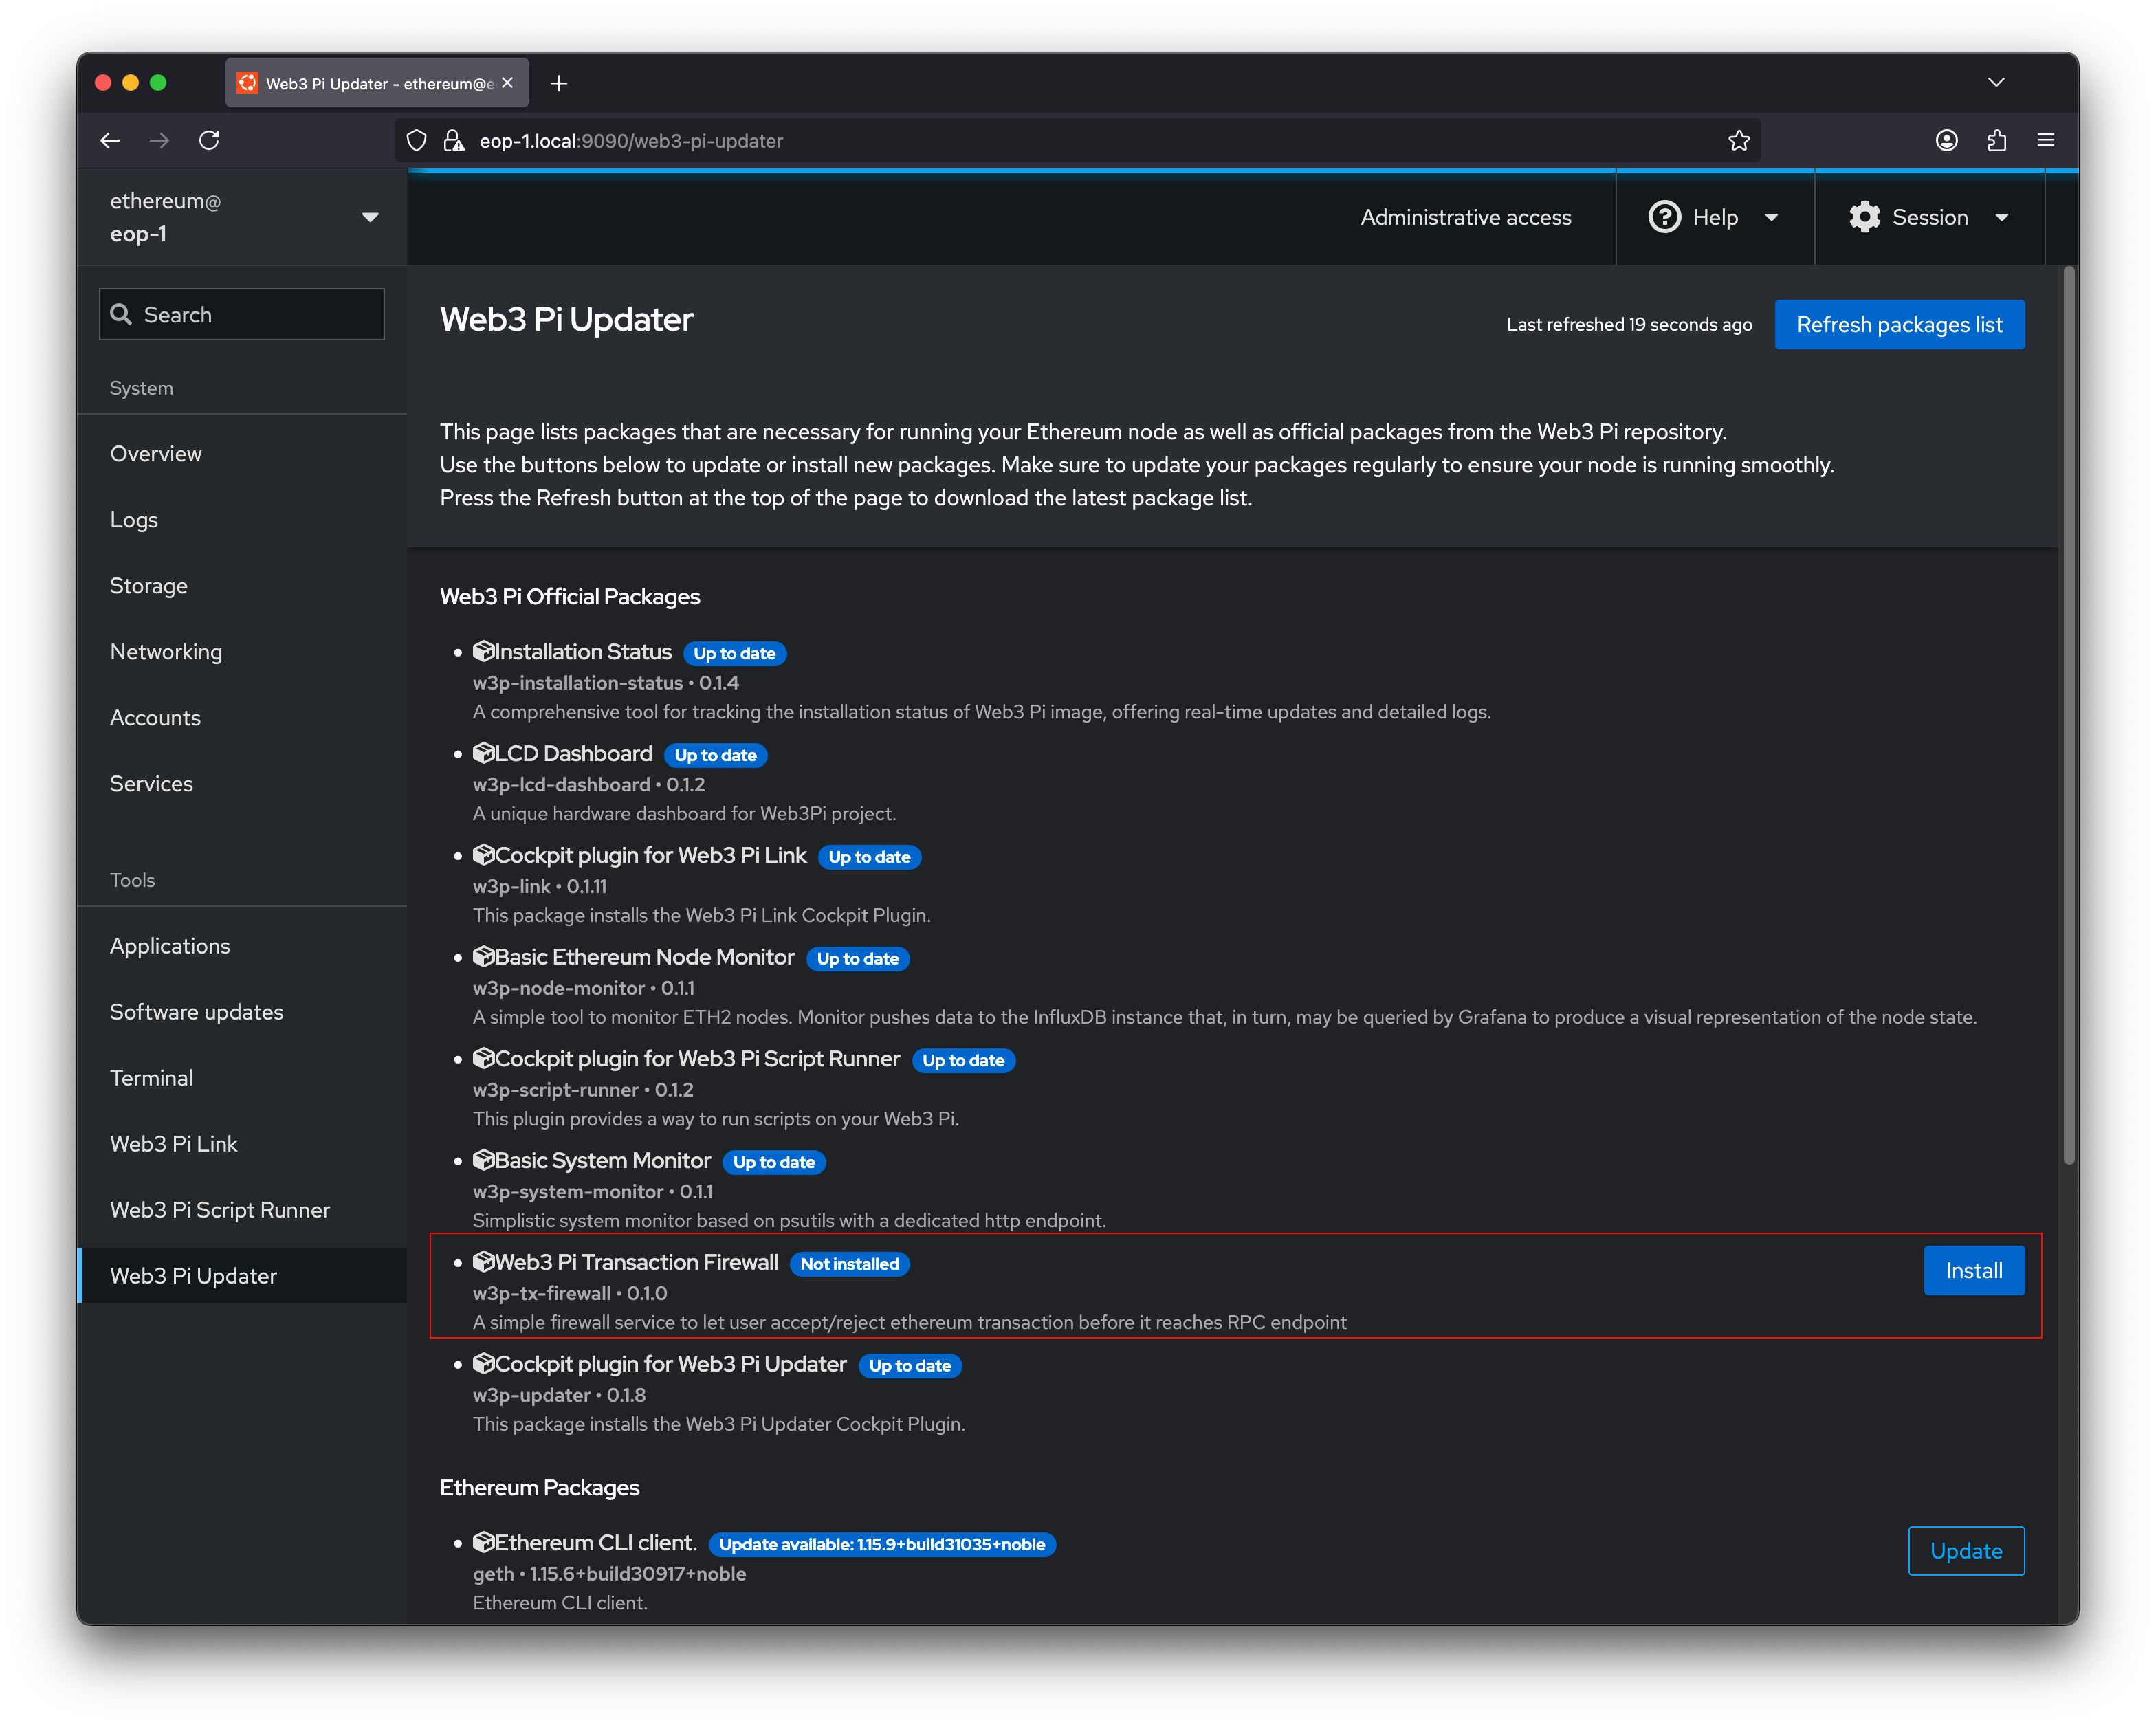This screenshot has height=1727, width=2156.
Task: Open the Help dropdown arrow
Action: click(1771, 217)
